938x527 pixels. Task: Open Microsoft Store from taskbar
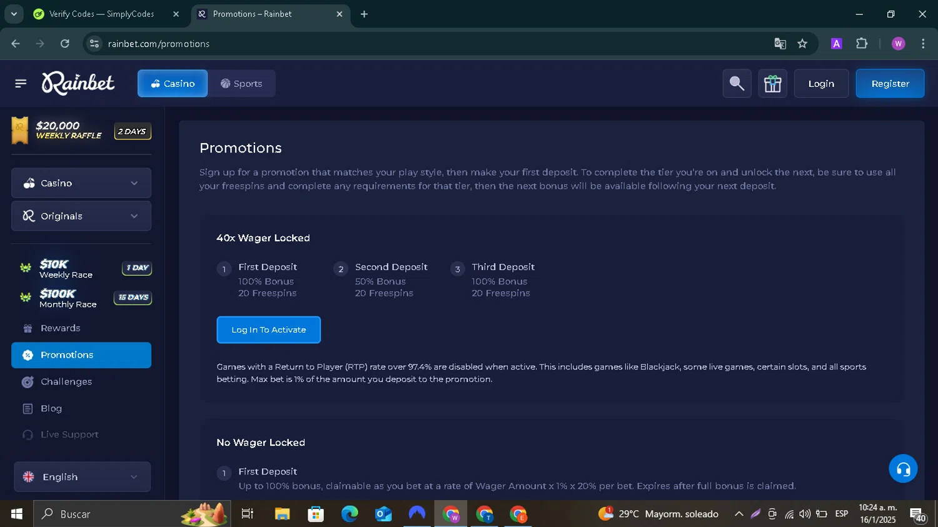316,514
